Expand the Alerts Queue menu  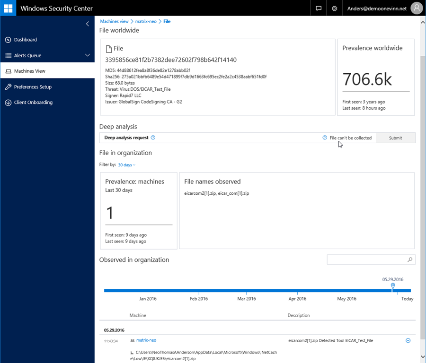[87, 55]
